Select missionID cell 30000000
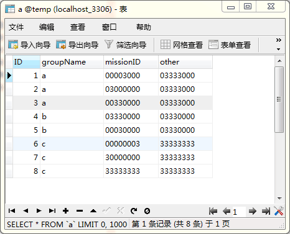The height and width of the screenshot is (234, 290). (x=131, y=158)
